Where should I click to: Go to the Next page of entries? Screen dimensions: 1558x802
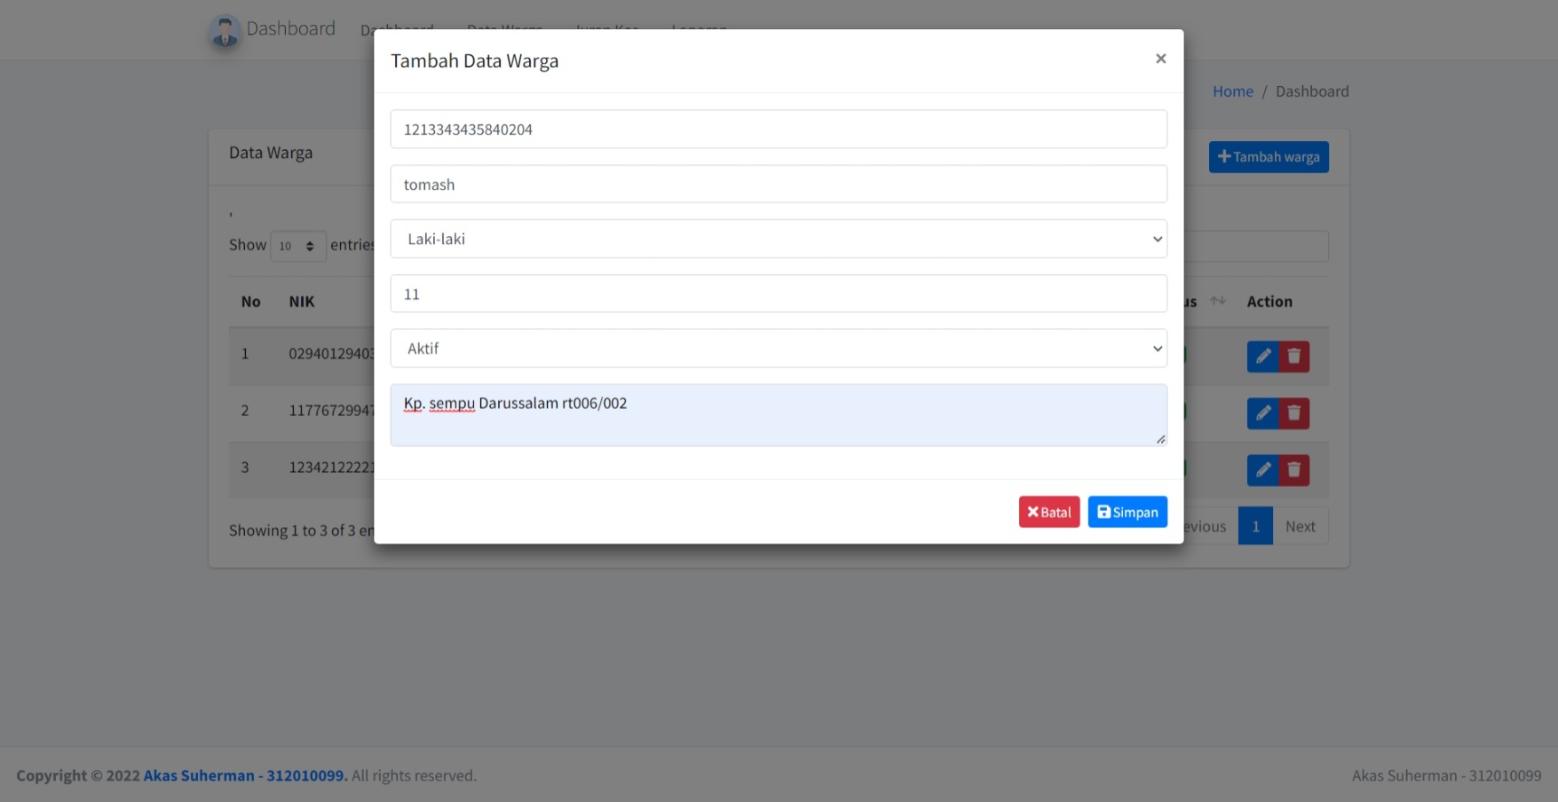(x=1300, y=525)
